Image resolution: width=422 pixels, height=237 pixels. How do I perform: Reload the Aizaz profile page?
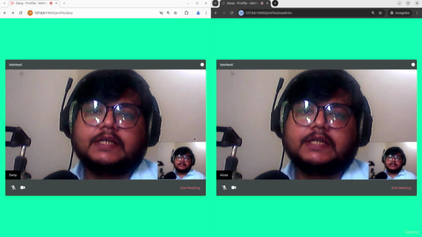click(x=231, y=13)
